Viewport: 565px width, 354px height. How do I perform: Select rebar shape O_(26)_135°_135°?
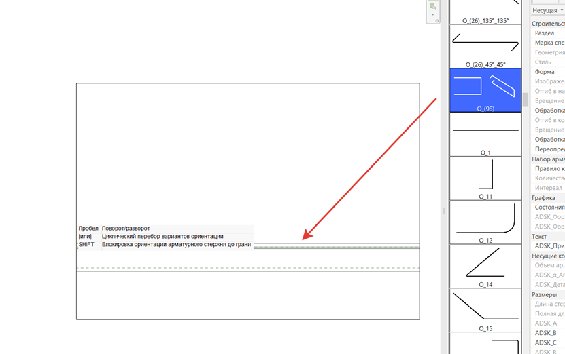485,12
